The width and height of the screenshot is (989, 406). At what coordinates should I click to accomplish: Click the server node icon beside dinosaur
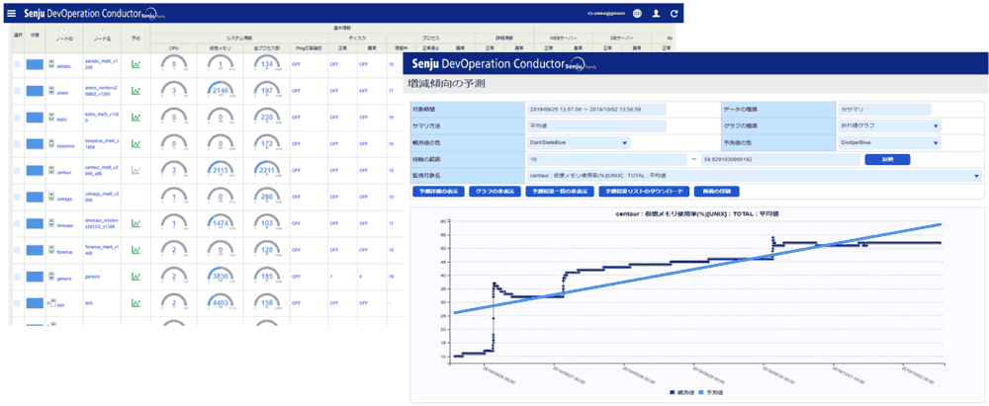coord(51,223)
